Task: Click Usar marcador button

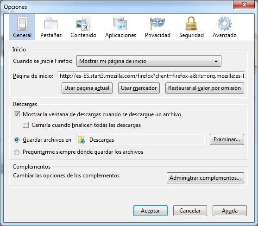Action: pos(138,88)
